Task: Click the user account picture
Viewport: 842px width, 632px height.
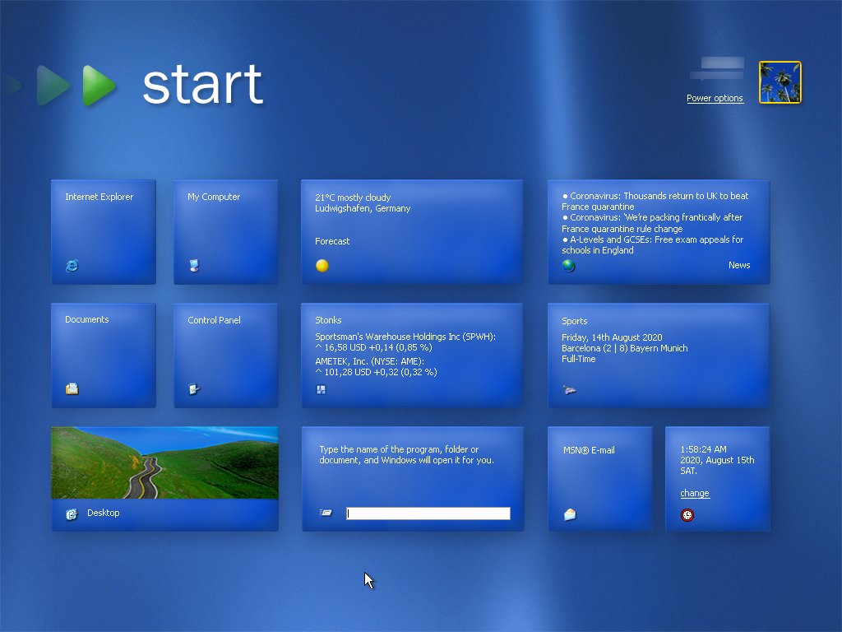Action: pos(780,81)
